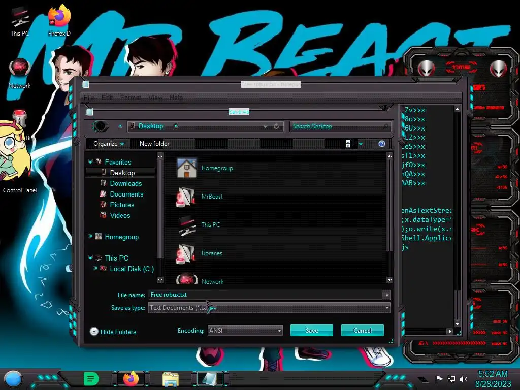520x390 pixels.
Task: Hide Folders in the Save dialog
Action: pos(113,332)
